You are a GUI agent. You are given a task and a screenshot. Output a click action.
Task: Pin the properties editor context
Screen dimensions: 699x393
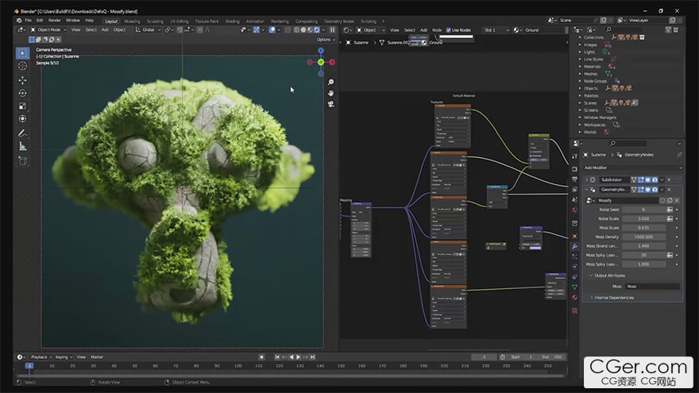click(x=679, y=155)
